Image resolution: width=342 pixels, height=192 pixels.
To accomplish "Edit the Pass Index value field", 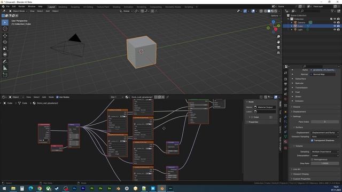I will pyautogui.click(x=325, y=122).
